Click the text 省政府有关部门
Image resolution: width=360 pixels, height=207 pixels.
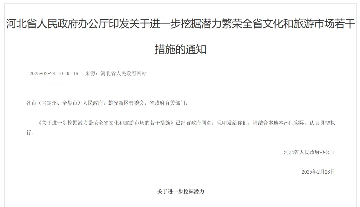[x=167, y=103]
